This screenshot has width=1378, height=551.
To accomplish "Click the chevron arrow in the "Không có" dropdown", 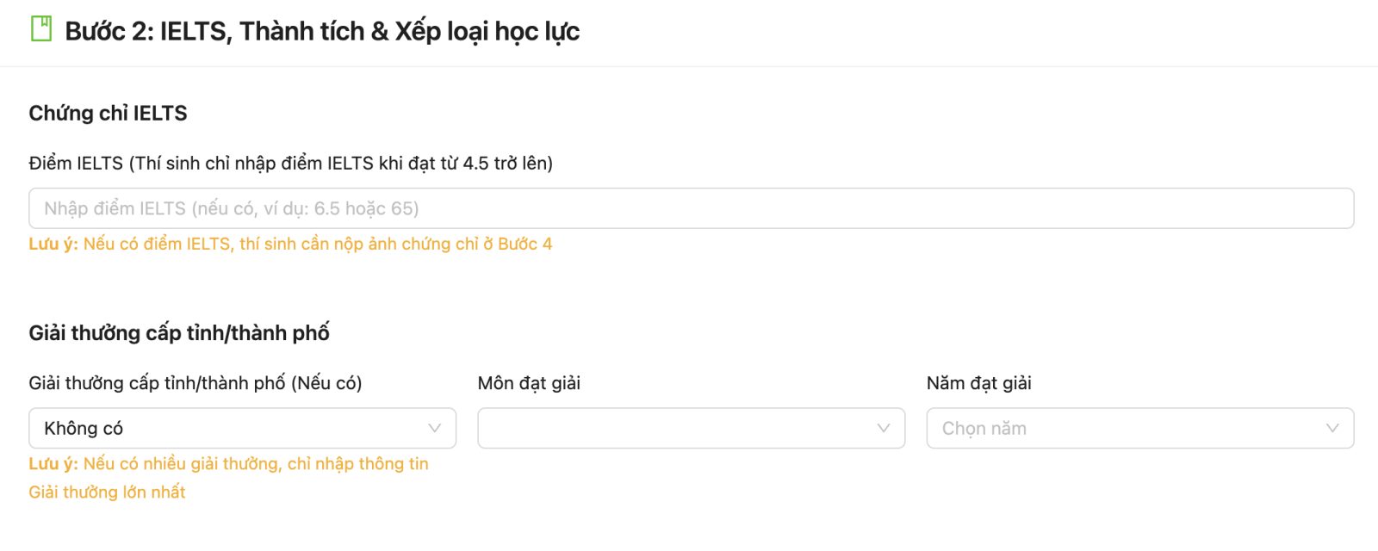I will pos(435,428).
